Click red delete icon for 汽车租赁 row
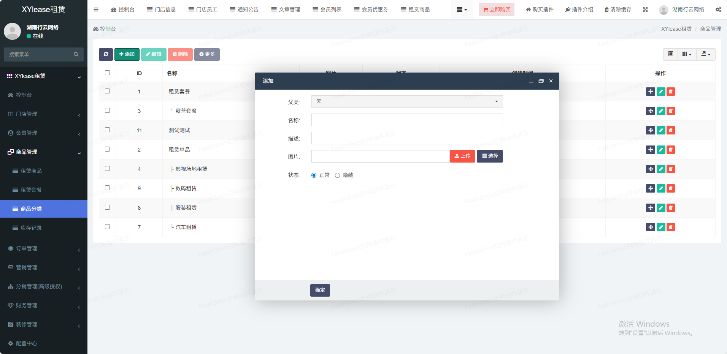 (671, 227)
